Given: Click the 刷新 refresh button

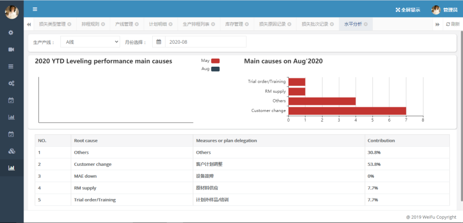Looking at the screenshot, I should [452, 25].
